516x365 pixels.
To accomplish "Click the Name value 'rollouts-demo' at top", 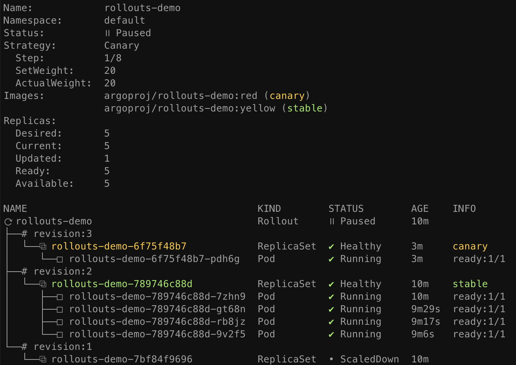I will (x=142, y=8).
